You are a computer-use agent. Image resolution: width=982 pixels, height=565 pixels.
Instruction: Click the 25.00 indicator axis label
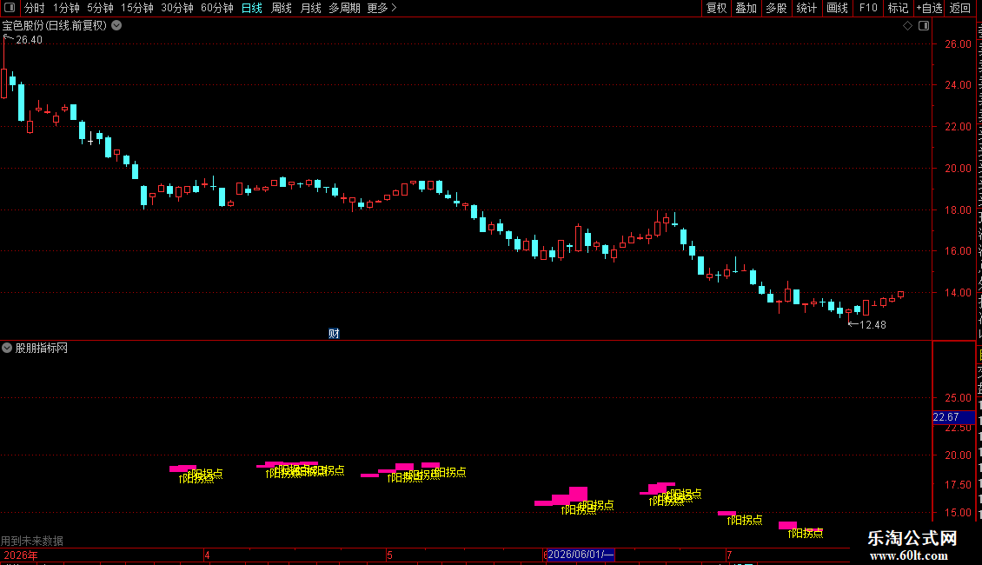[959, 398]
